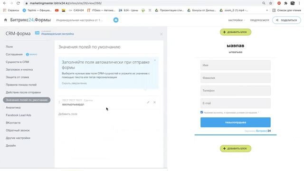Open Индивидуальная настройка scenario selector
The image size is (304, 171).
[57, 34]
